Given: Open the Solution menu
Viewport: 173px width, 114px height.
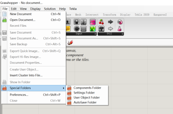Looking at the screenshot, I should (50, 9).
